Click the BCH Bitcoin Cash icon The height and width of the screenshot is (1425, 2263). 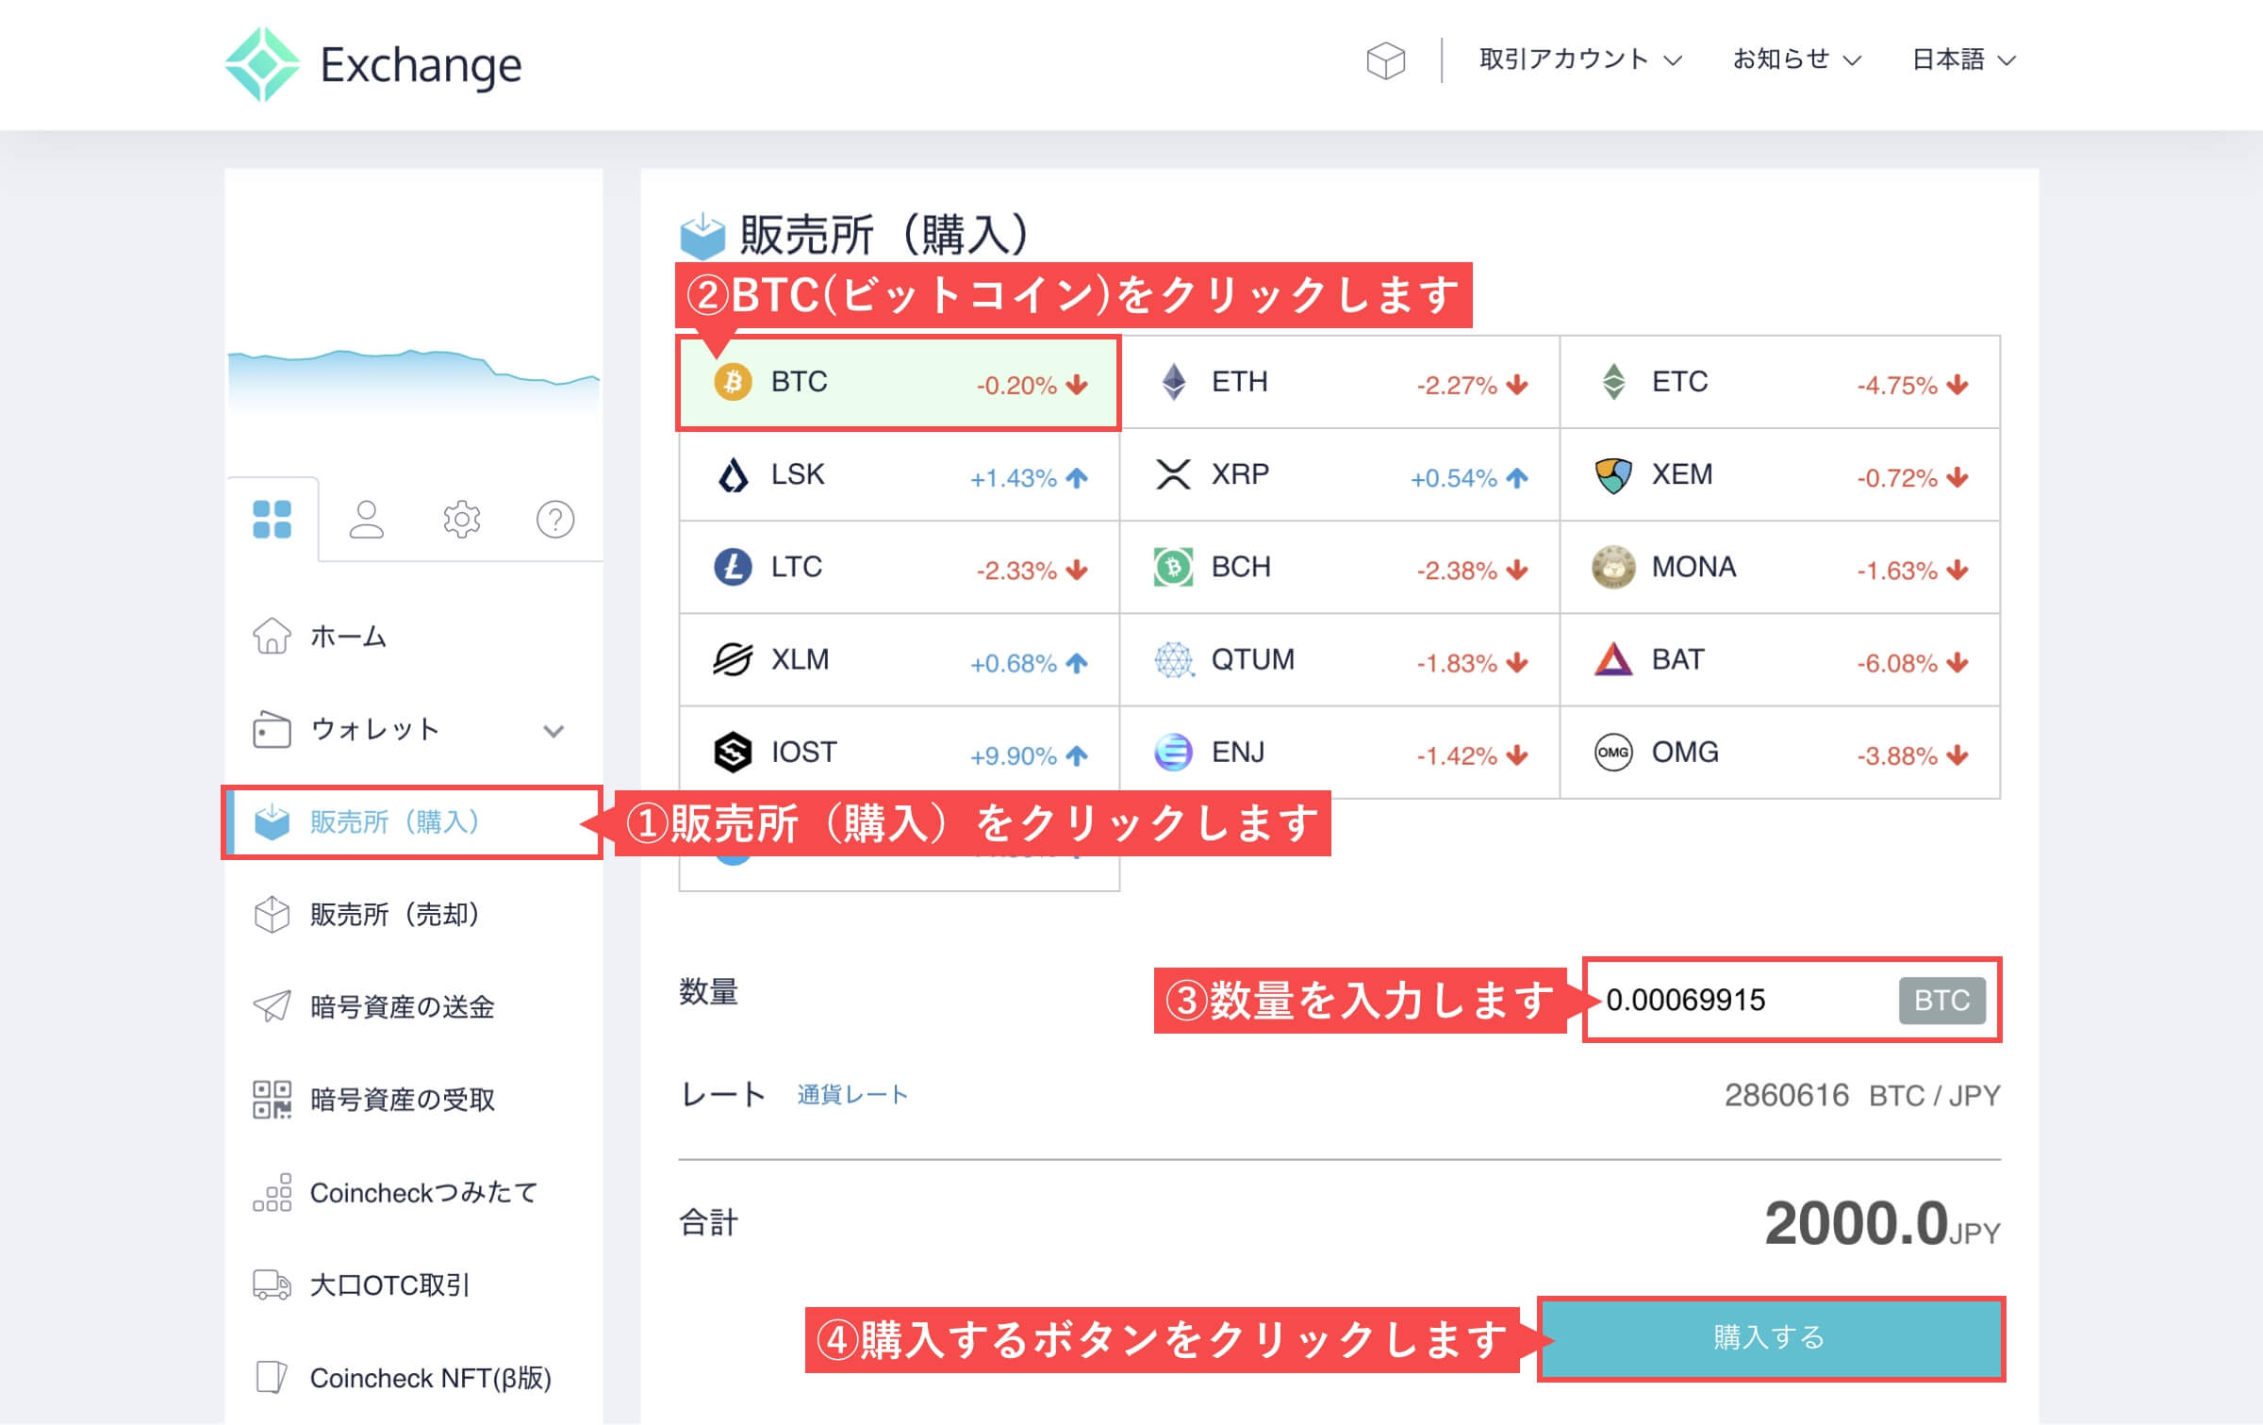(1173, 568)
